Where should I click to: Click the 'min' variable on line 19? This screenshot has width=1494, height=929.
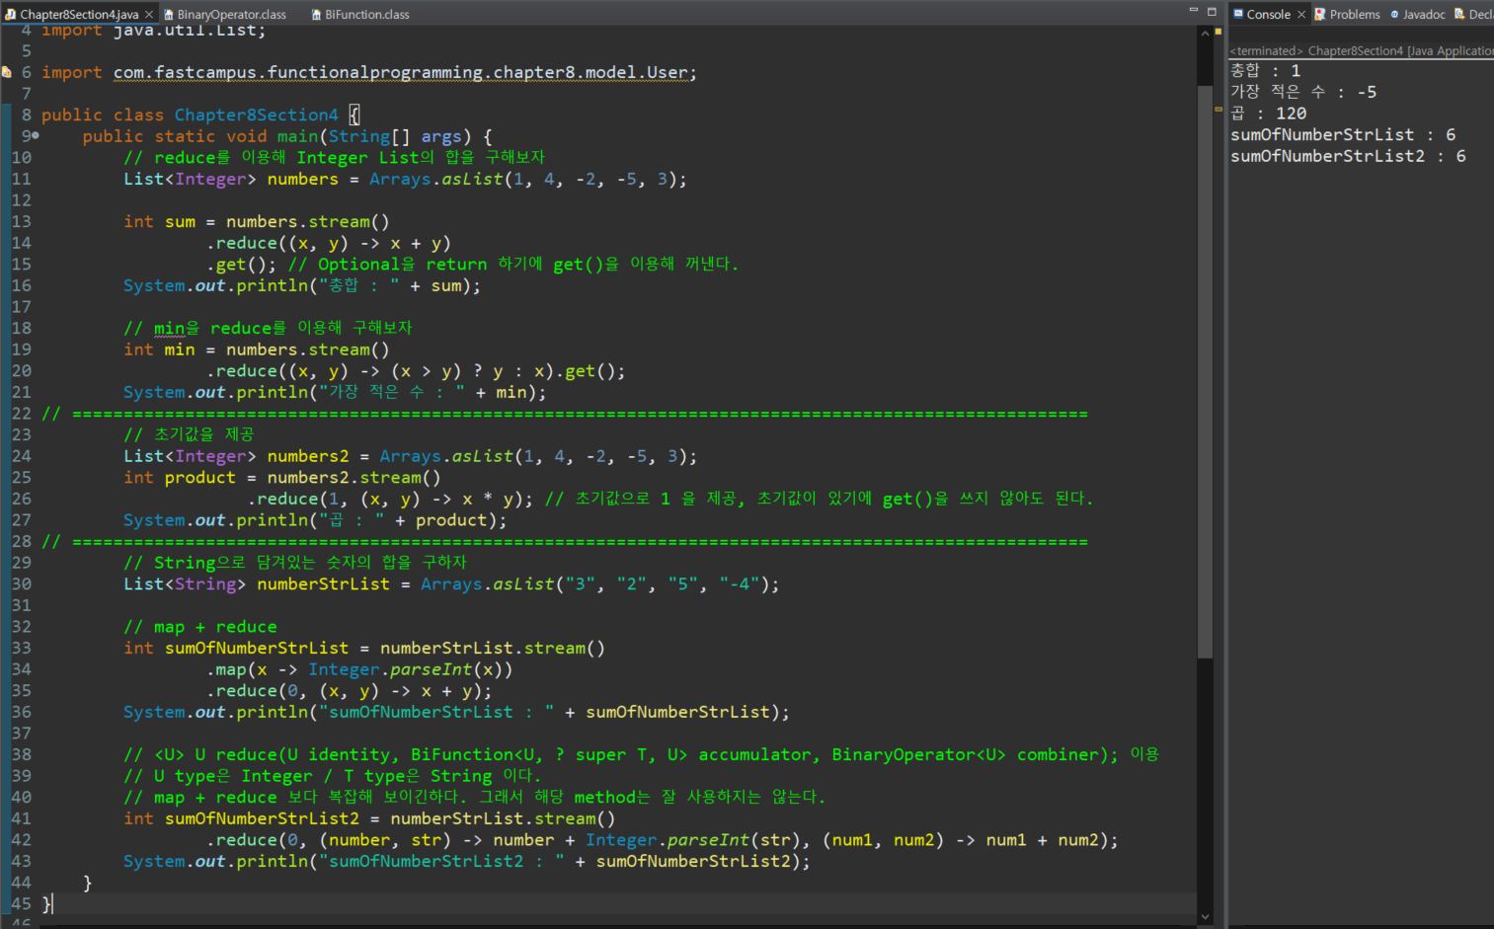(x=180, y=349)
